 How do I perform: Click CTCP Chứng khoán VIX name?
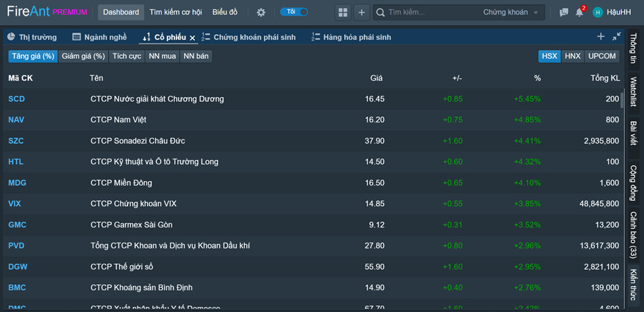[133, 204]
